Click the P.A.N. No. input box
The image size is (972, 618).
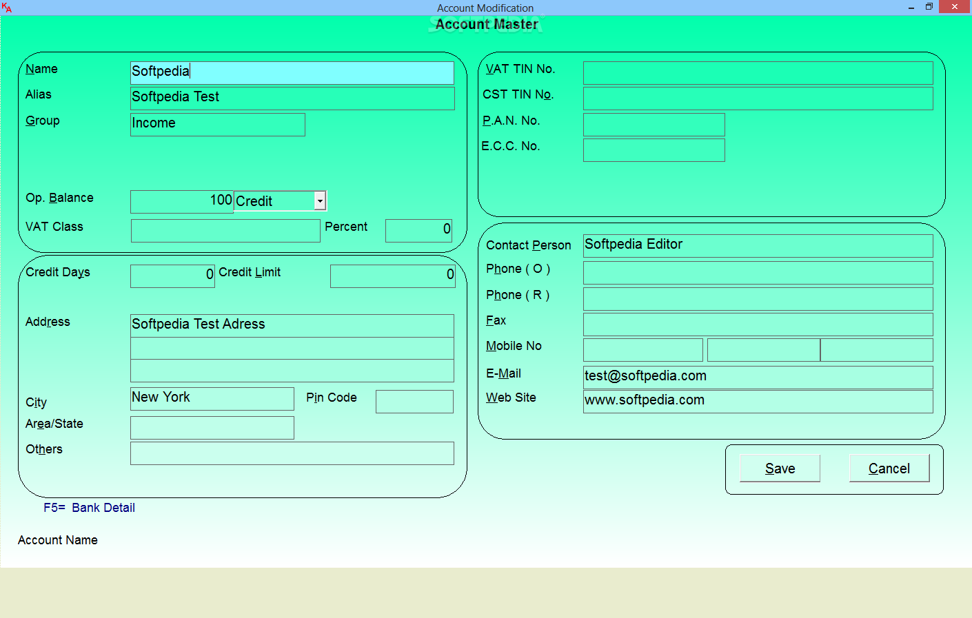654,125
